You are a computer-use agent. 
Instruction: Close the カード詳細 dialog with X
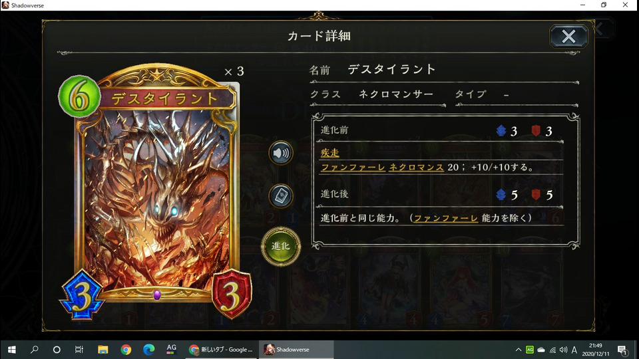568,36
